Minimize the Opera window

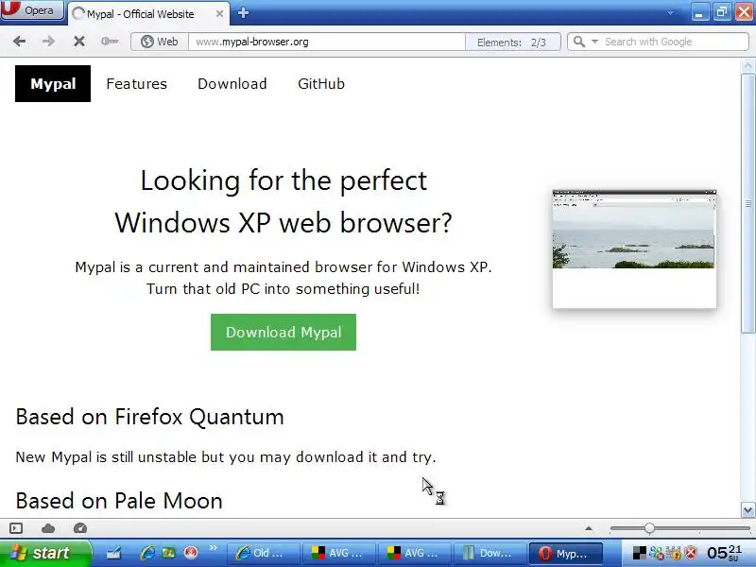click(699, 12)
